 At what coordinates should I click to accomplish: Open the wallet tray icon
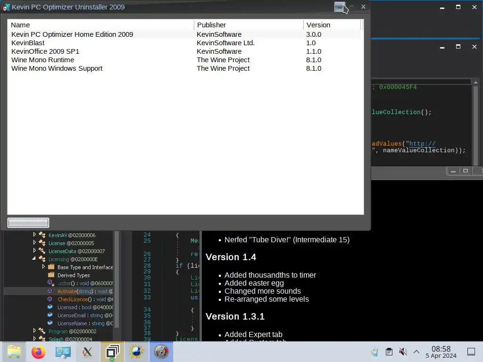pos(375,352)
